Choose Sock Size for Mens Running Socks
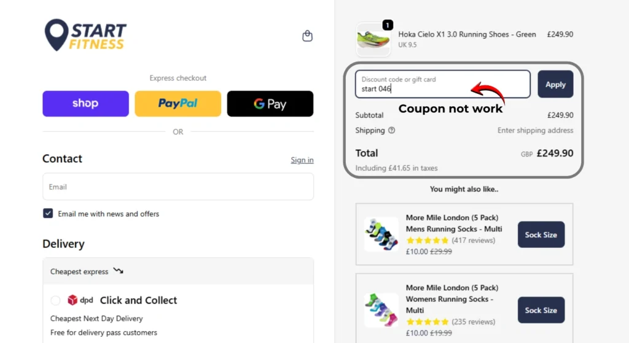Screen dimensions: 629x343 (x=541, y=234)
